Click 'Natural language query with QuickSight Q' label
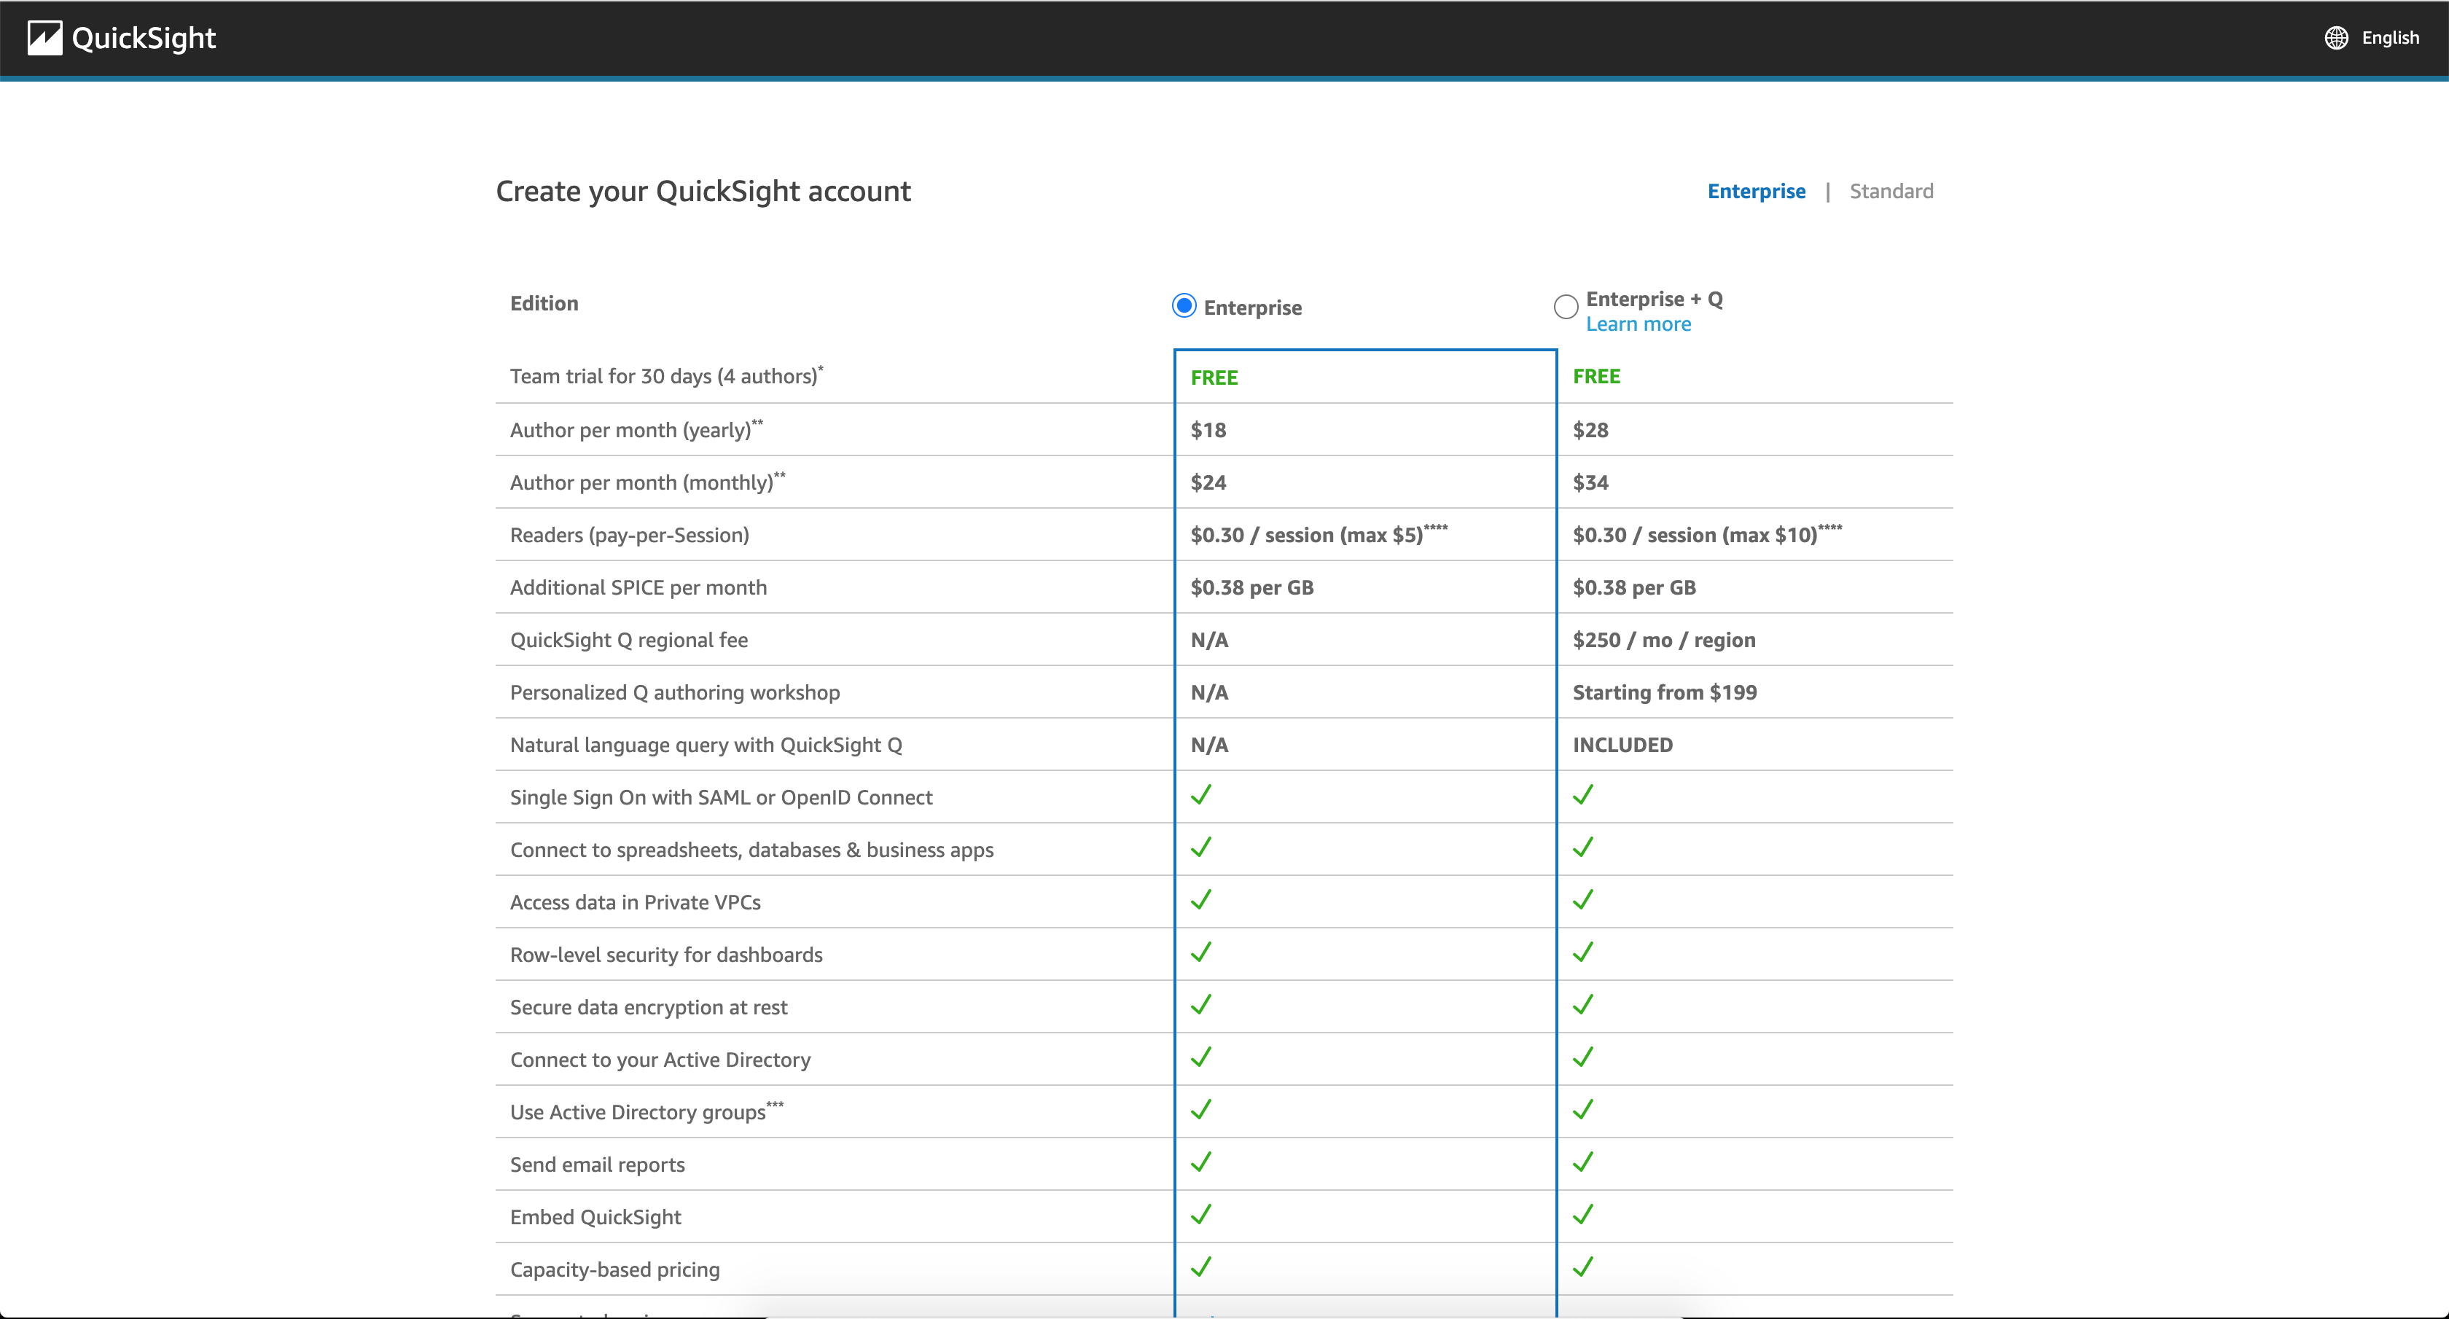The width and height of the screenshot is (2449, 1319). pos(706,745)
